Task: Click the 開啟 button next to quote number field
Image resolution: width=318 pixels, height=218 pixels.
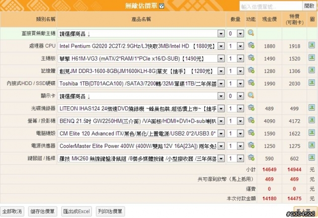Action: (x=309, y=6)
